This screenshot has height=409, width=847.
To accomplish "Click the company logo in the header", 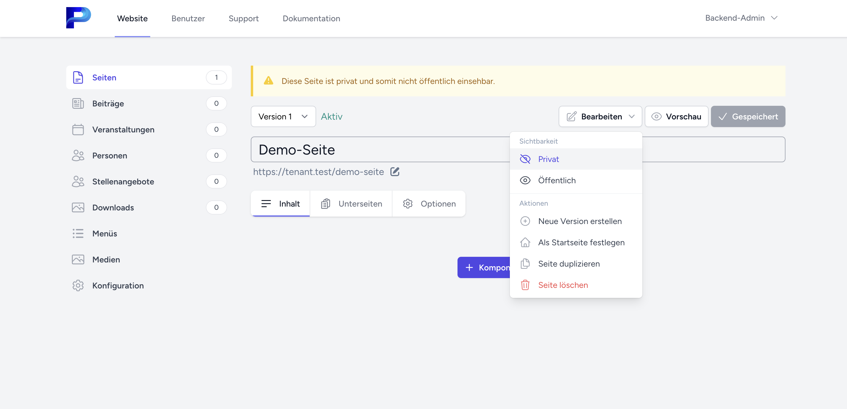I will [x=78, y=18].
